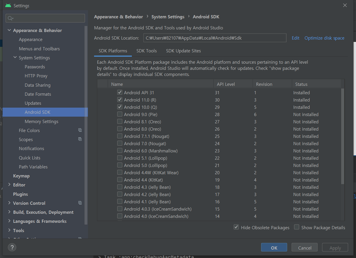Click Optimize disk space link
The height and width of the screenshot is (258, 356).
(324, 38)
